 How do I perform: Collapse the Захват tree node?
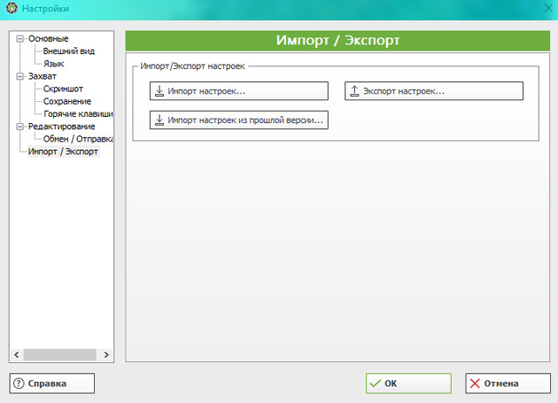20,77
